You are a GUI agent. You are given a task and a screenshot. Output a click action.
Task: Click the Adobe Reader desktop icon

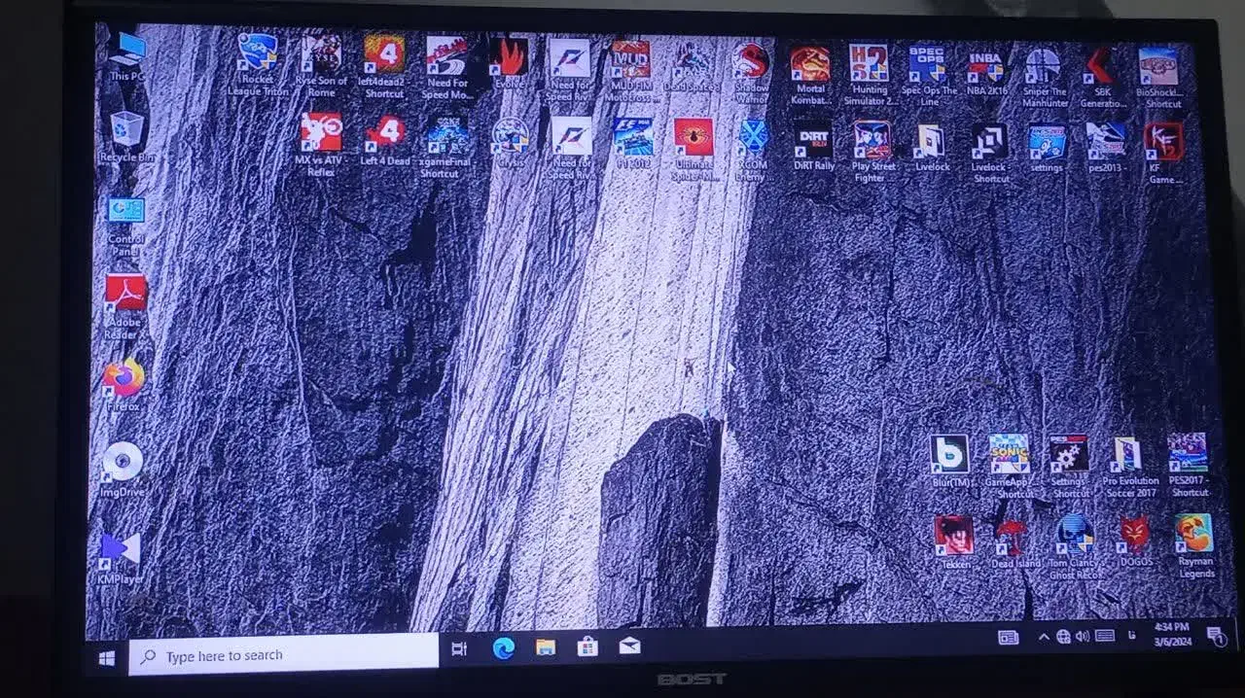[x=125, y=294]
